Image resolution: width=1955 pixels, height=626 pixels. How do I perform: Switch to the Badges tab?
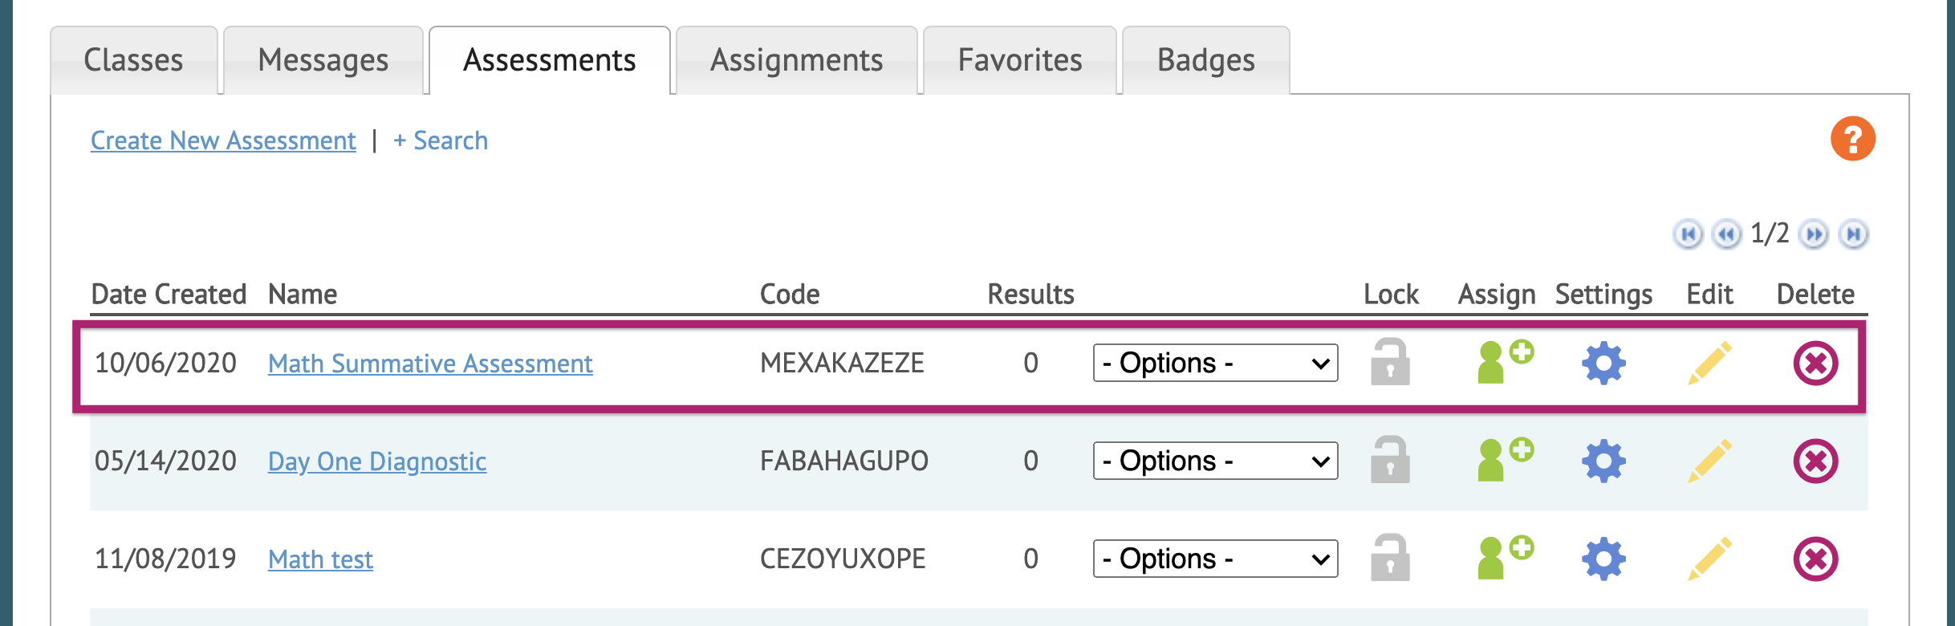[x=1206, y=60]
